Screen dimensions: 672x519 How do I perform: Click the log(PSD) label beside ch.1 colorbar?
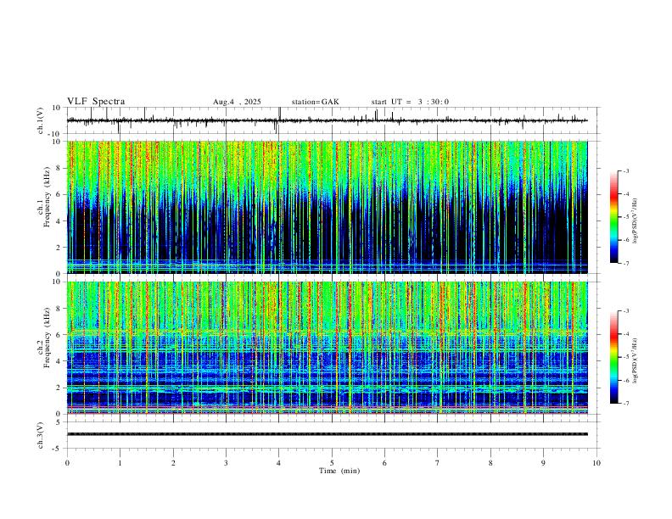tap(636, 221)
